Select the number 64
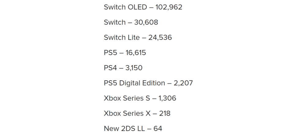 (158, 129)
